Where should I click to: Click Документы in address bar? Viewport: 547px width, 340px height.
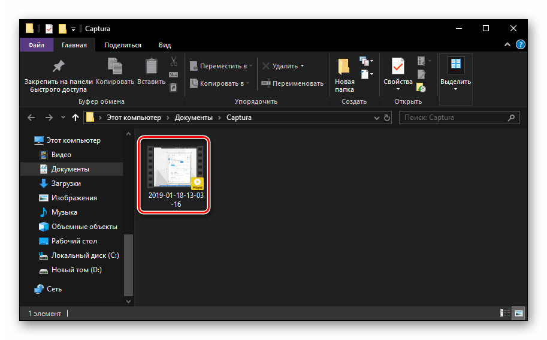[x=194, y=118]
